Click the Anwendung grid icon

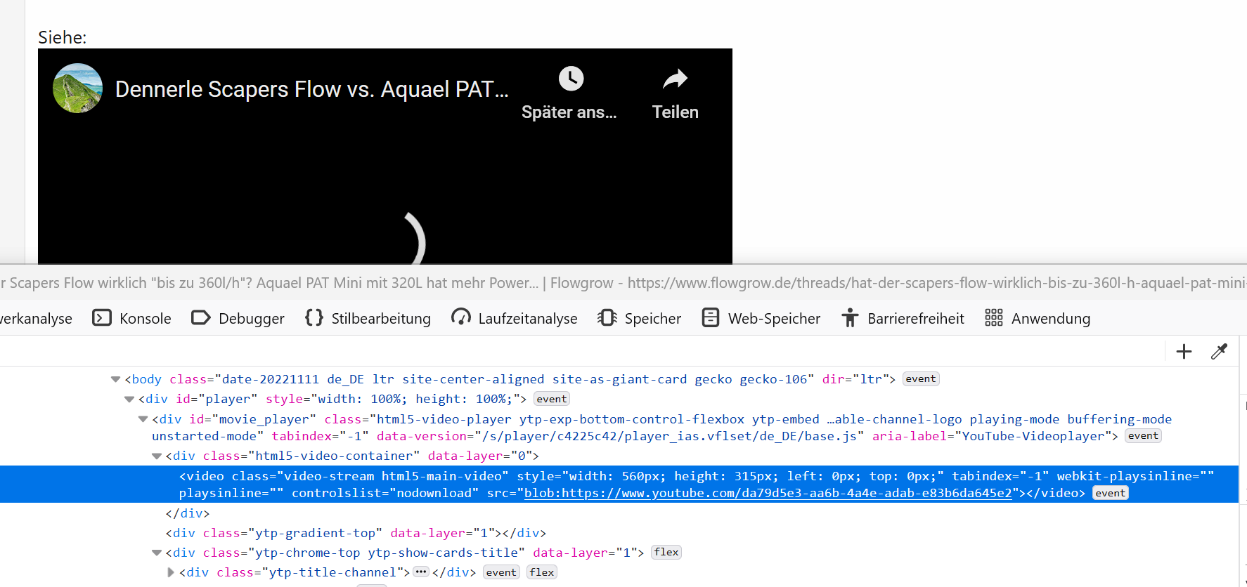tap(994, 318)
